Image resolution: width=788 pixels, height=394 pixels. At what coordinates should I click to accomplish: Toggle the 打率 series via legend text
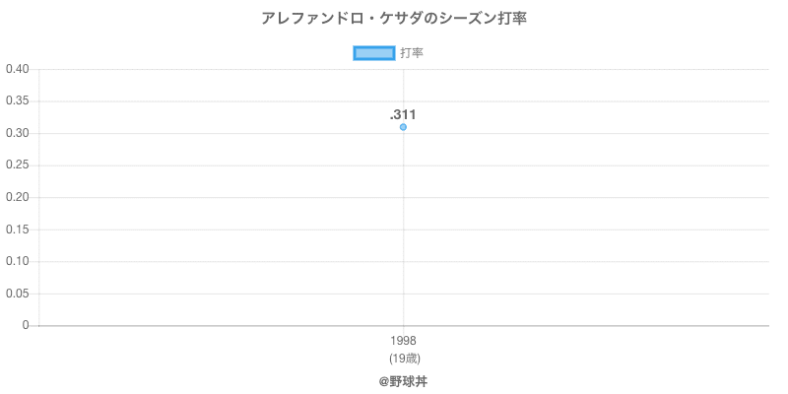(x=412, y=53)
